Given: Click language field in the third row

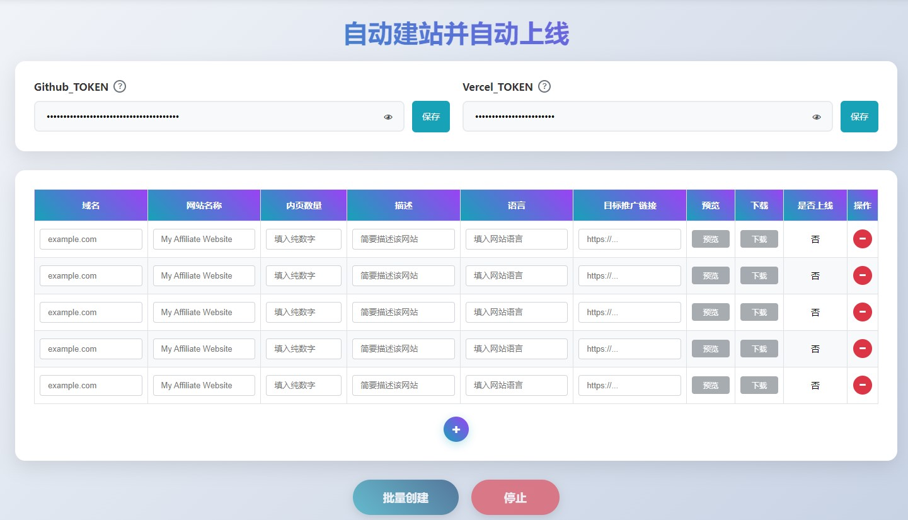Looking at the screenshot, I should coord(517,312).
